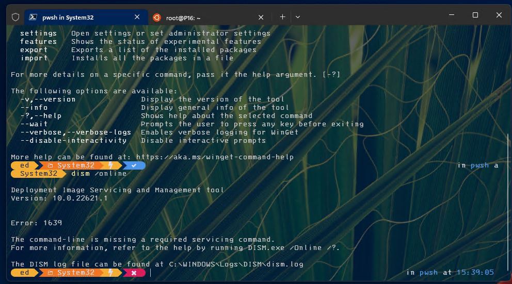The height and width of the screenshot is (284, 512).
Task: Click the 15:39:05 timestamp in the prompt
Action: [475, 273]
